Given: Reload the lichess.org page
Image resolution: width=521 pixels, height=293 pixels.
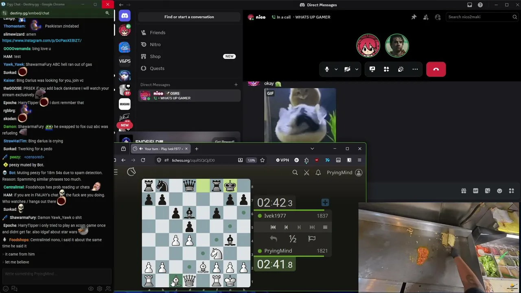Looking at the screenshot, I should [143, 160].
